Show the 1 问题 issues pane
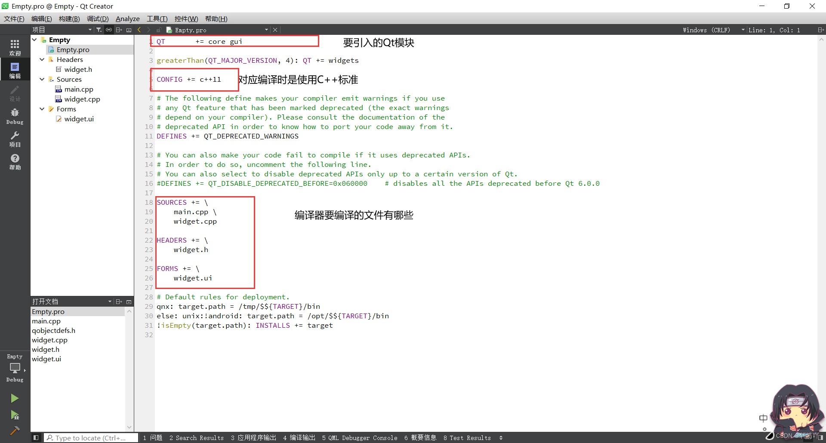 [x=153, y=438]
